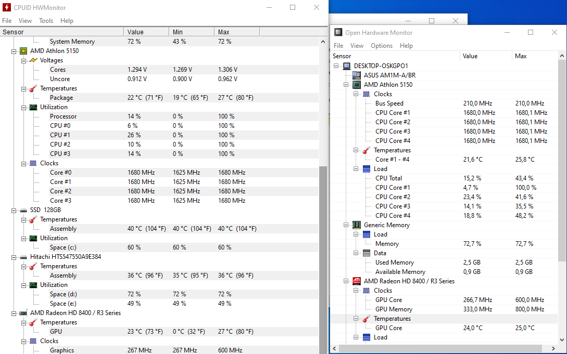567x354 pixels.
Task: Click the Voltages lightning icon in HWMonitor
Action: pos(33,60)
